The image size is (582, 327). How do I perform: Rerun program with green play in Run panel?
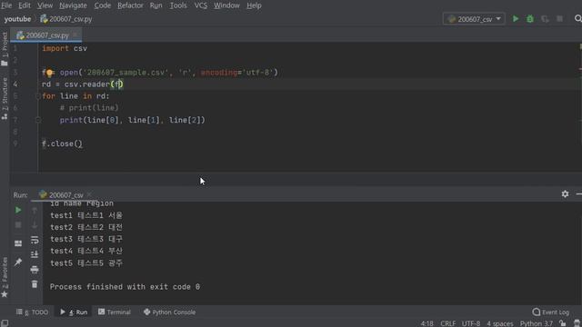(18, 210)
